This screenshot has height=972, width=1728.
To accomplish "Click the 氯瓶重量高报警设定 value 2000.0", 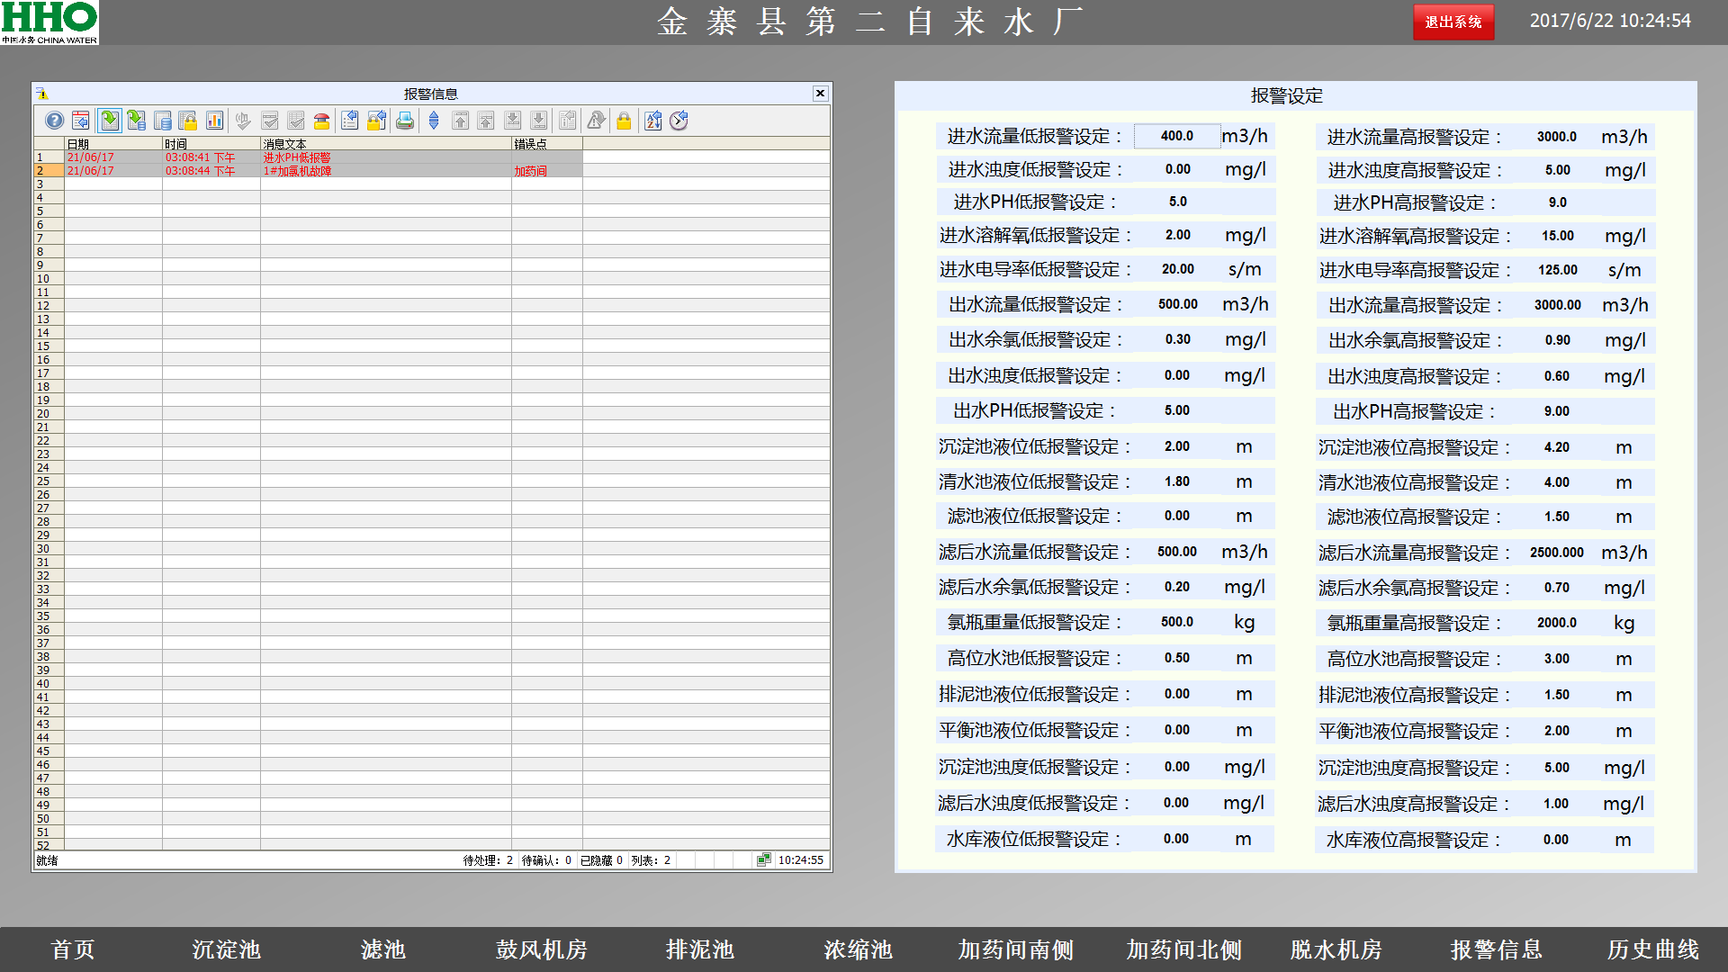I will tap(1556, 623).
